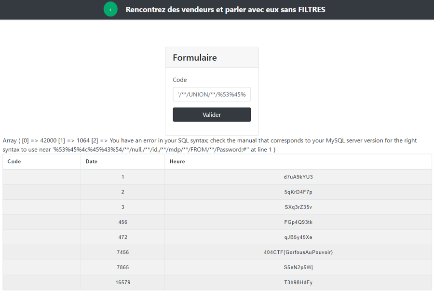The height and width of the screenshot is (291, 434).
Task: Click the Code column header
Action: 14,161
